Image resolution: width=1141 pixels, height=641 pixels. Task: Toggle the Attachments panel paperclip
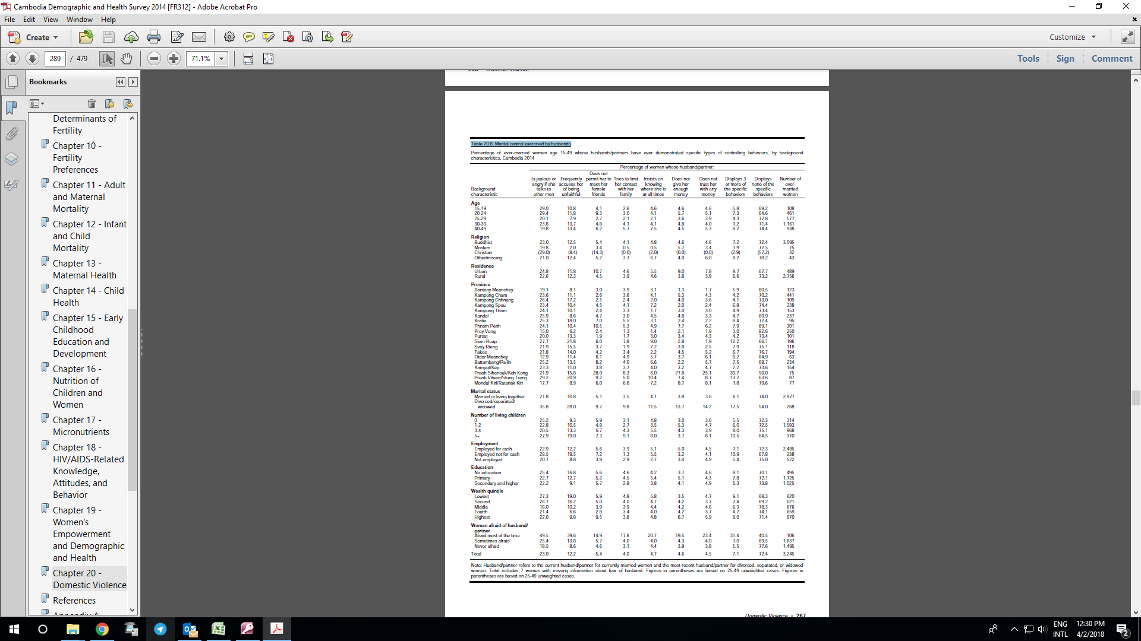tap(11, 134)
